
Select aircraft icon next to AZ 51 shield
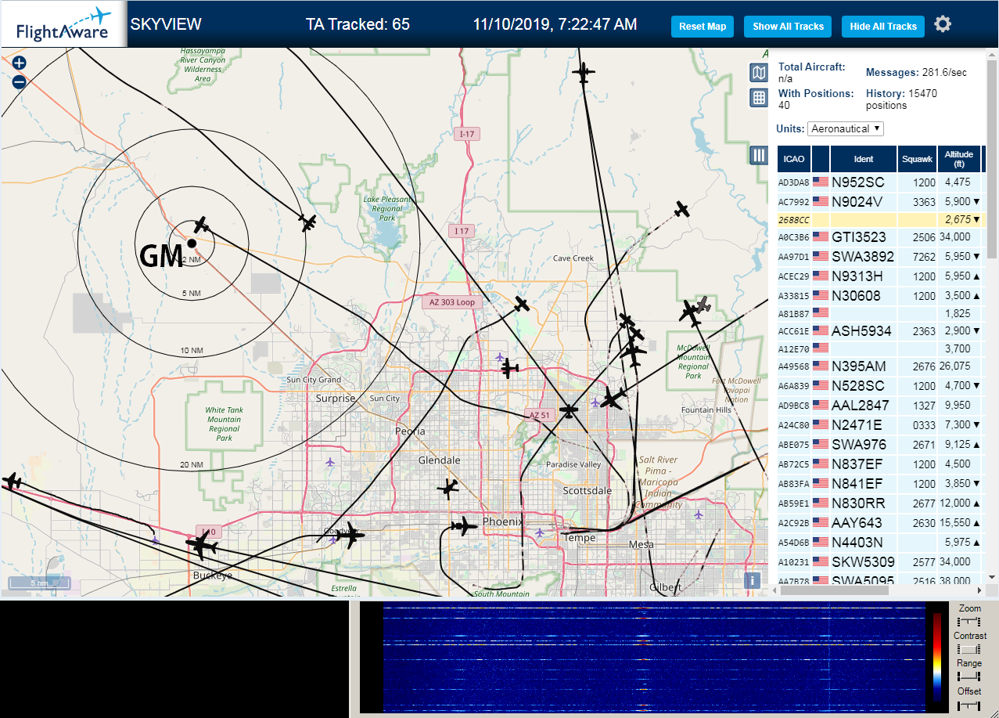[569, 410]
